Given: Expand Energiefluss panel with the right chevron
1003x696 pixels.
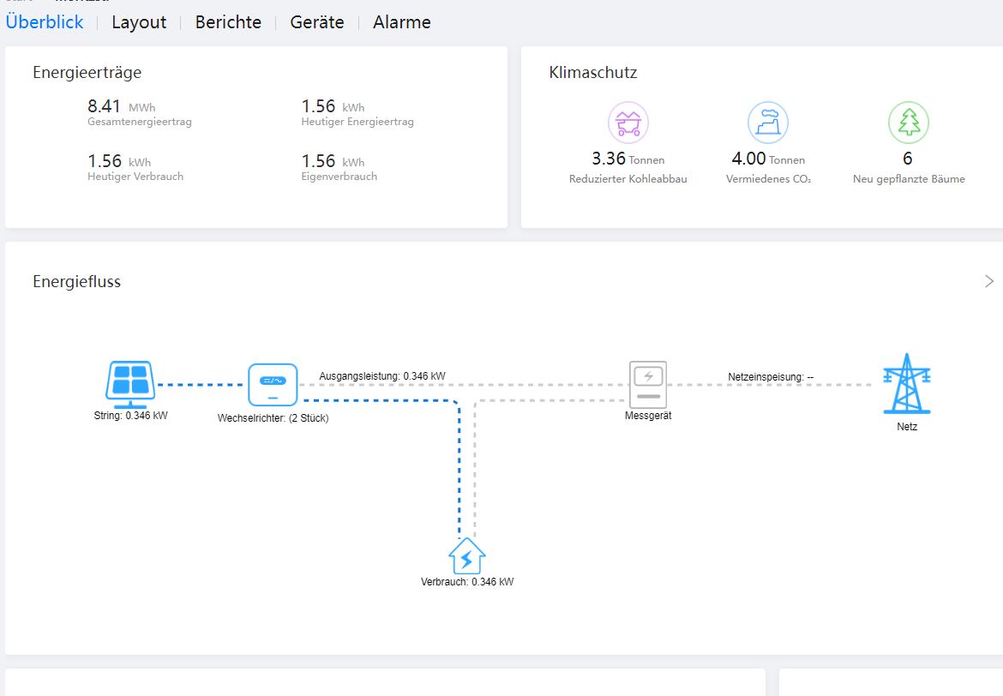Looking at the screenshot, I should (989, 281).
